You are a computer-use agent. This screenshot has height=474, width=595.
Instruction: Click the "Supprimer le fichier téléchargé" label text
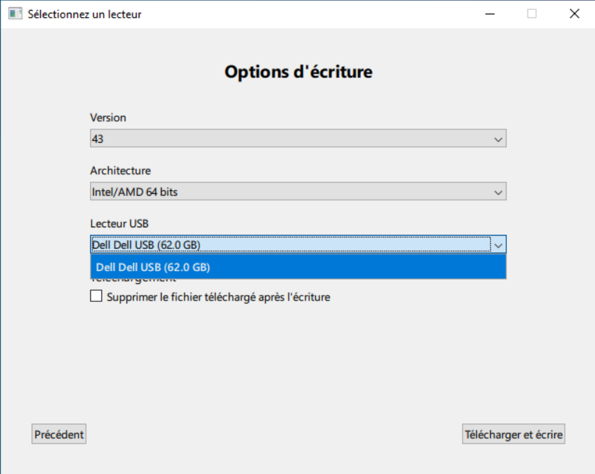(x=218, y=297)
